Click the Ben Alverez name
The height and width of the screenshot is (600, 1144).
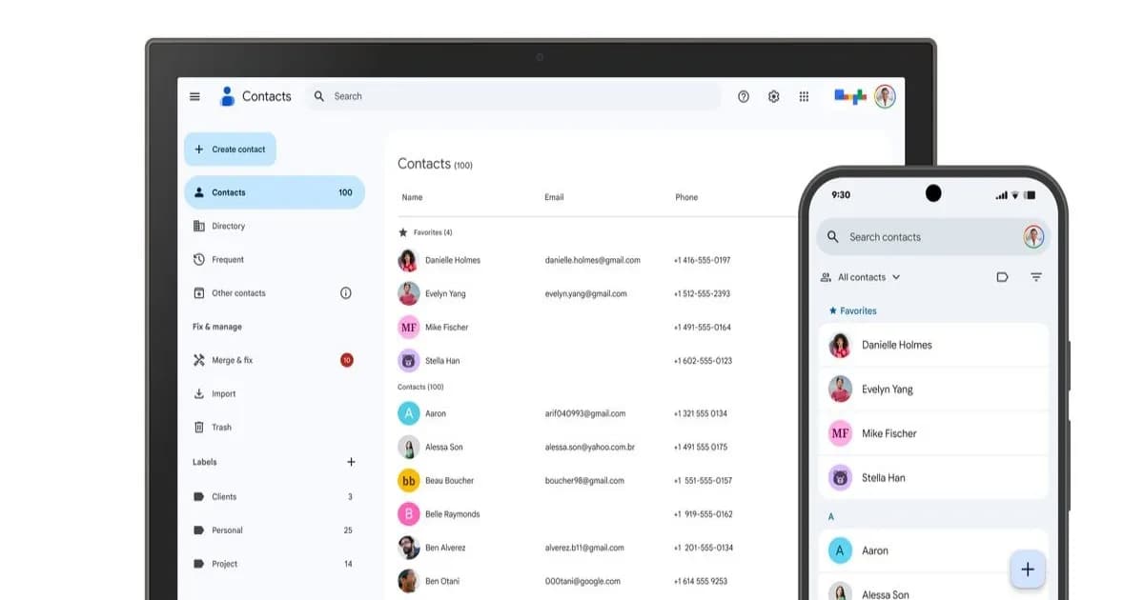(x=445, y=548)
